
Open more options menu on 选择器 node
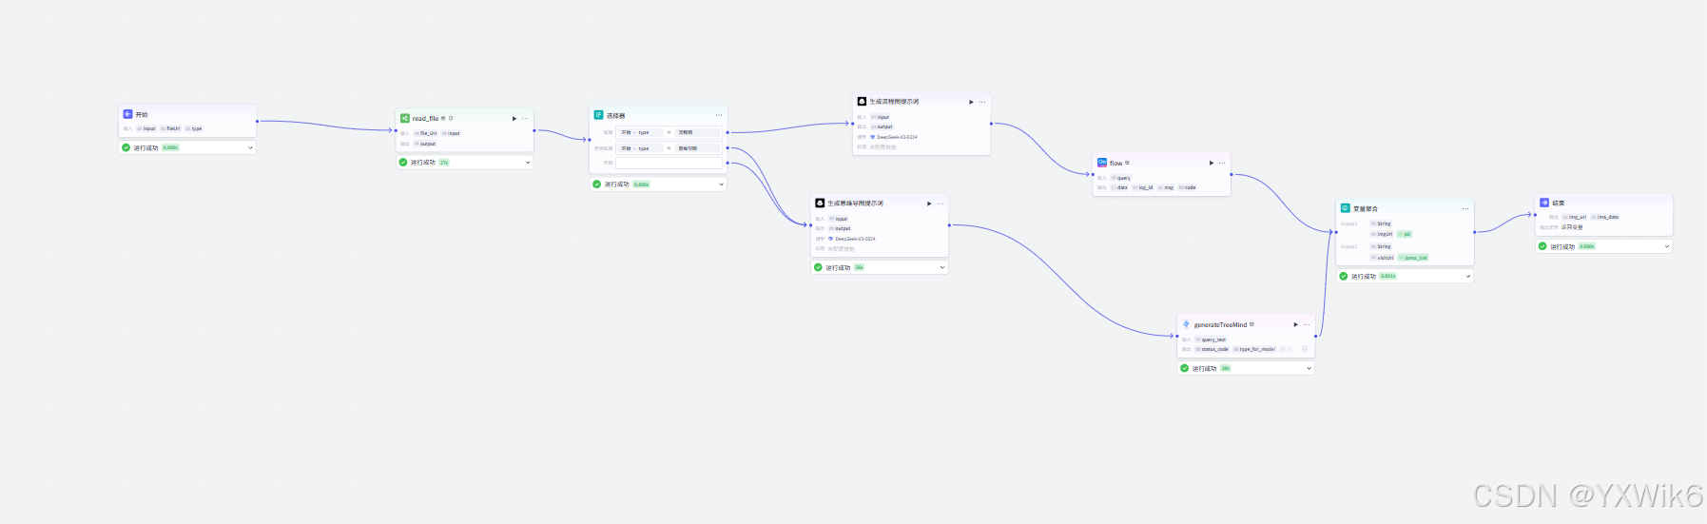(x=718, y=115)
